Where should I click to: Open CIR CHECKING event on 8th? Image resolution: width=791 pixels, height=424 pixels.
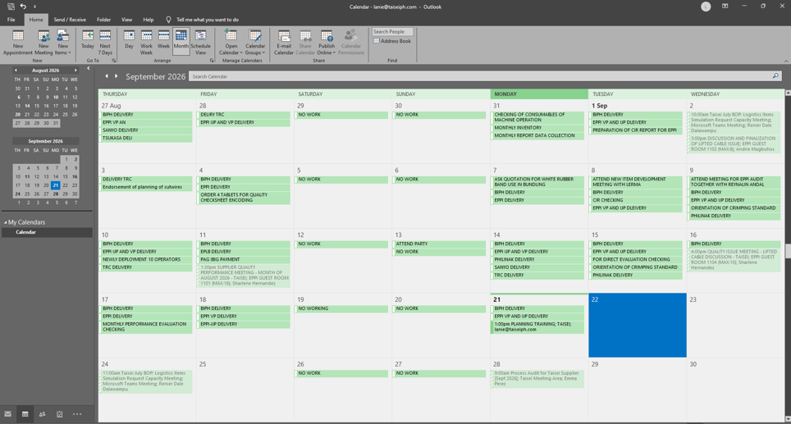pyautogui.click(x=636, y=200)
